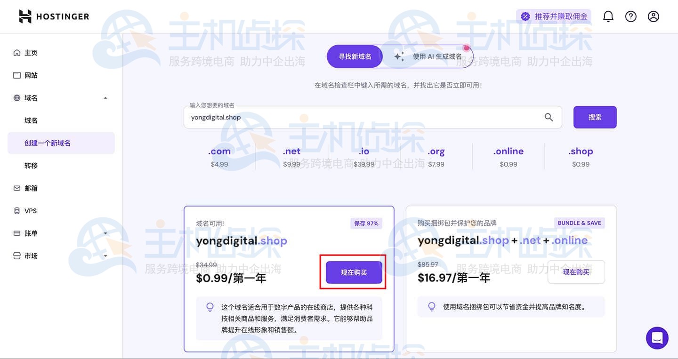The image size is (678, 359).
Task: Click the lightbulb icon in yongdigital.shop tip
Action: click(x=210, y=307)
